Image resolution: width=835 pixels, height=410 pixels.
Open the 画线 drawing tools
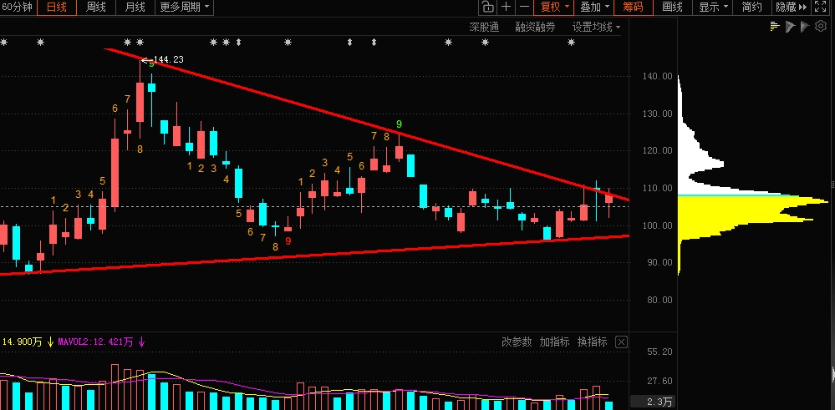673,7
